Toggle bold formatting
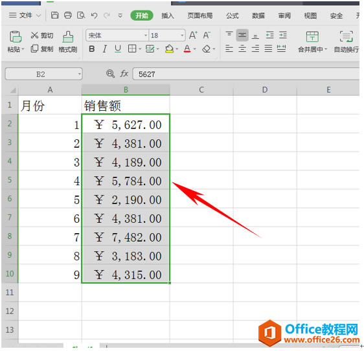Viewport: 364px width, 351px height. 92,49
